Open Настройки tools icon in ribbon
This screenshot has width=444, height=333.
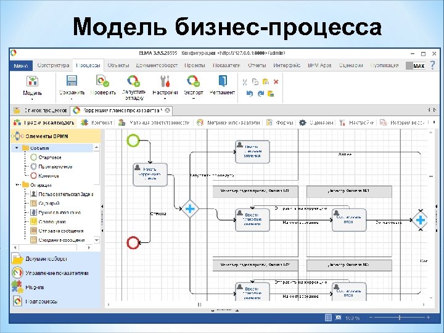click(165, 81)
